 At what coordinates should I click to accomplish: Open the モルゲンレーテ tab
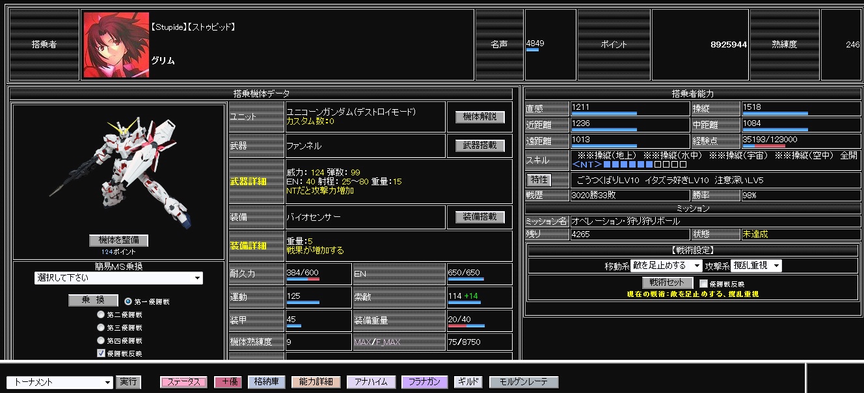tap(524, 383)
